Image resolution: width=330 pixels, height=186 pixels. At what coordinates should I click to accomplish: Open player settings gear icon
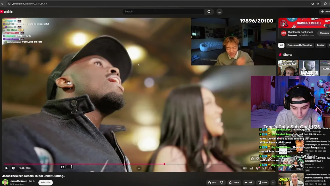pyautogui.click(x=258, y=168)
